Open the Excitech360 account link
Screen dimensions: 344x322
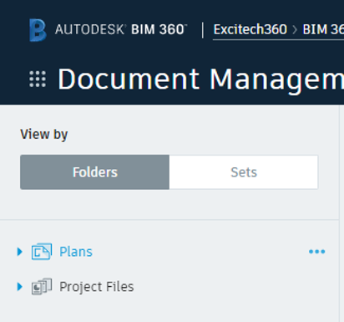(x=250, y=29)
